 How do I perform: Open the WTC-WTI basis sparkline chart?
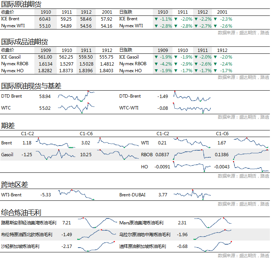pos(192,108)
